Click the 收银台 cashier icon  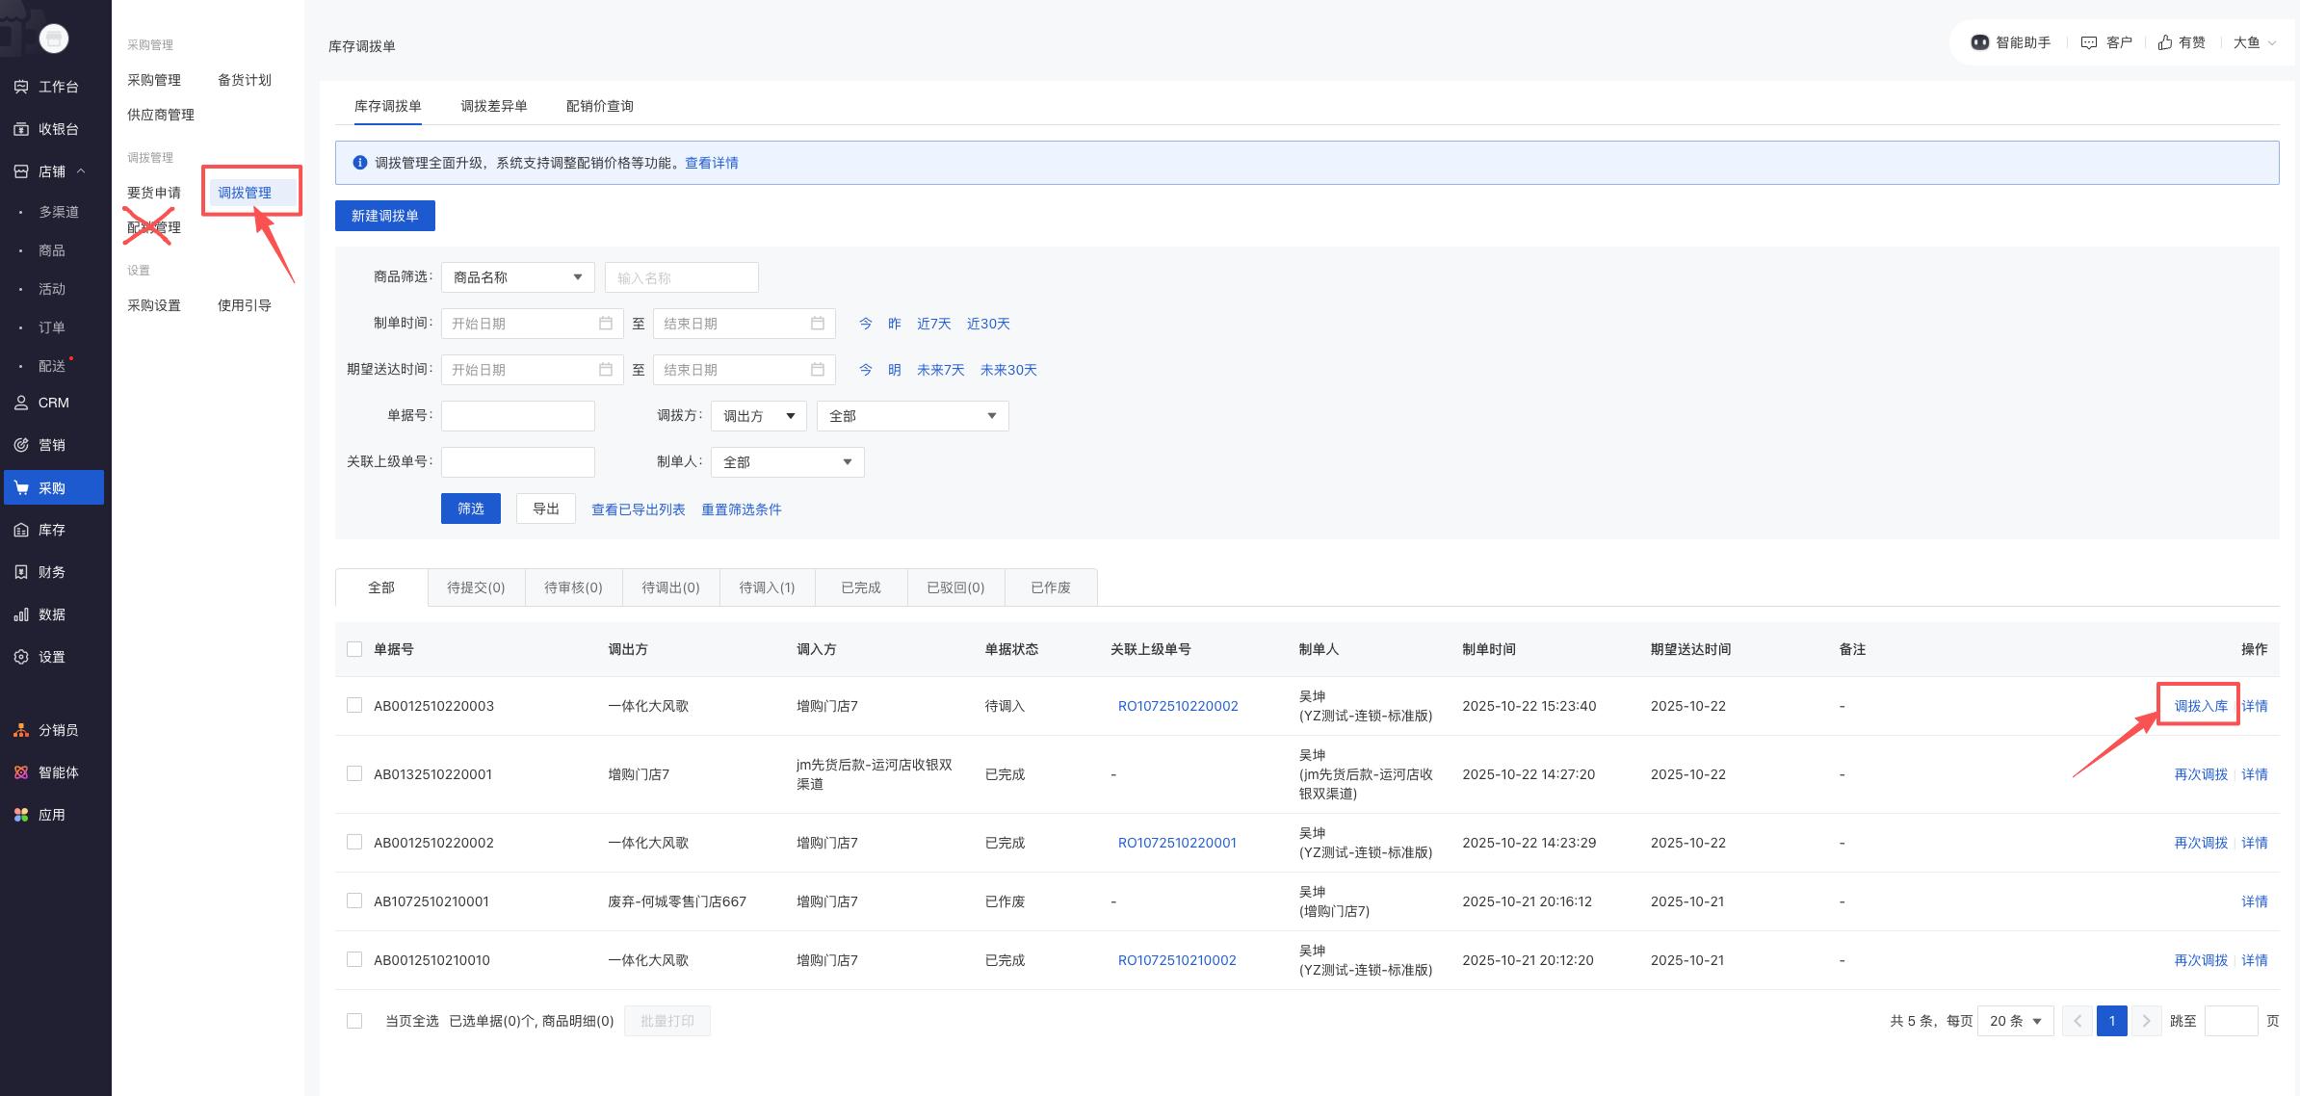pyautogui.click(x=21, y=129)
